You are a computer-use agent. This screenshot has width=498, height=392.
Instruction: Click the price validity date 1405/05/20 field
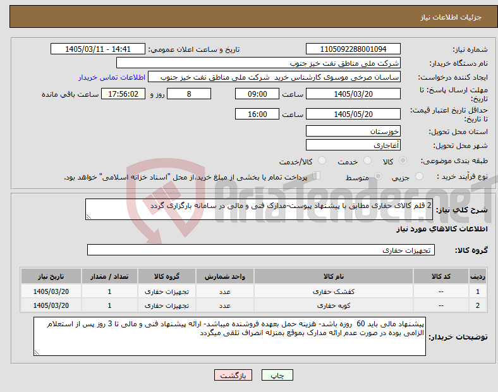pyautogui.click(x=353, y=114)
